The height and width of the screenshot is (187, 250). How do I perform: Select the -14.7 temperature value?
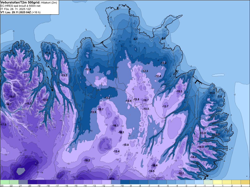145,100
